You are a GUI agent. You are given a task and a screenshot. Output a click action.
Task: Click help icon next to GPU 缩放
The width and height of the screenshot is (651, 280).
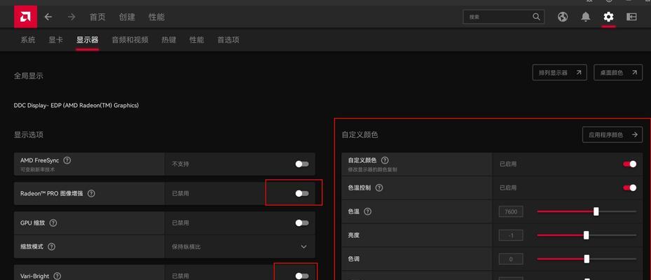click(x=53, y=223)
